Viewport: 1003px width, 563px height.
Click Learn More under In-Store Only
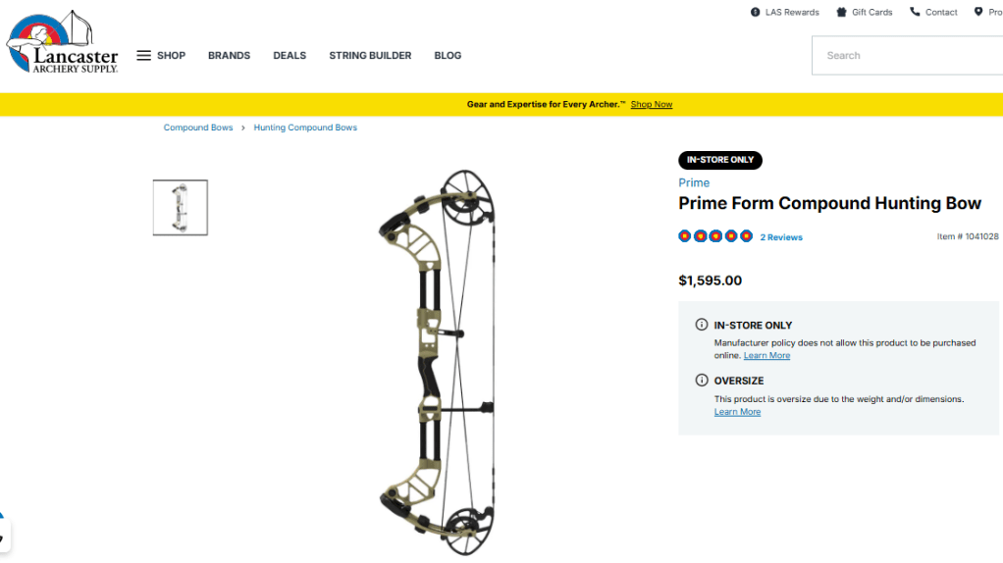[x=766, y=356]
